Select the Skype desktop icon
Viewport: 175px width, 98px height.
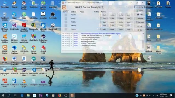[x=14, y=16]
